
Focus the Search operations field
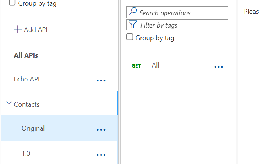point(177,12)
